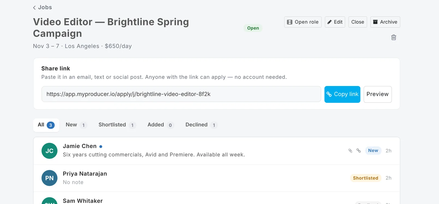
Task: Switch to the All applicants tab
Action: [x=46, y=125]
